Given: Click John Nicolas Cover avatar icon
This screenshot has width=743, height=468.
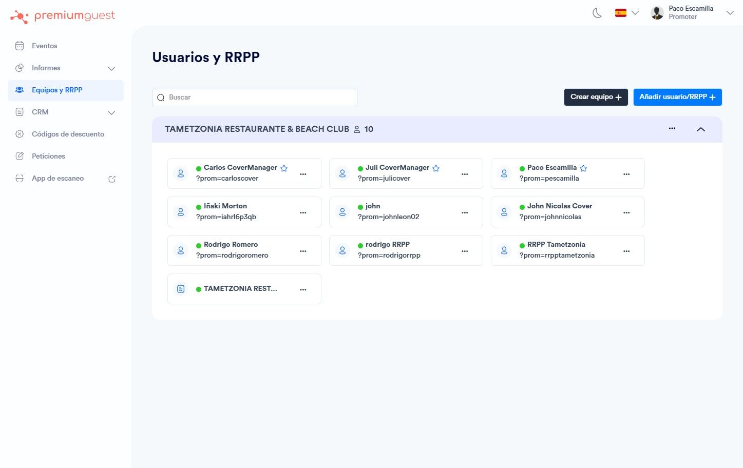Looking at the screenshot, I should point(504,212).
